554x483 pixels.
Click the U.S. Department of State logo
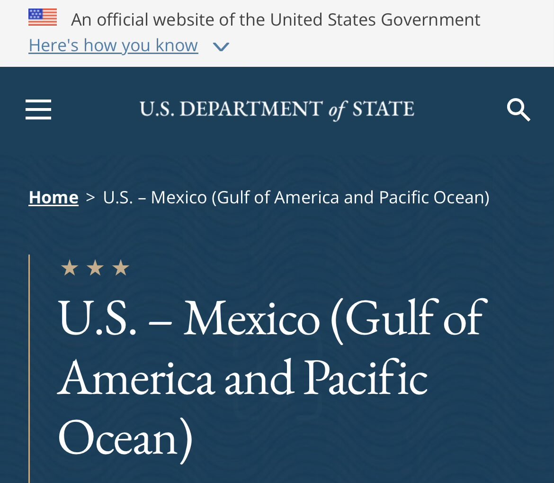point(277,109)
